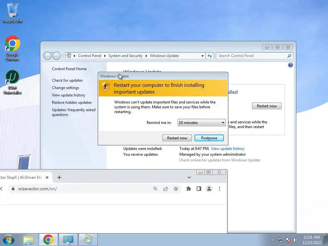Click the site lock icon
Screen dimensions: 328x246
click(13, 189)
